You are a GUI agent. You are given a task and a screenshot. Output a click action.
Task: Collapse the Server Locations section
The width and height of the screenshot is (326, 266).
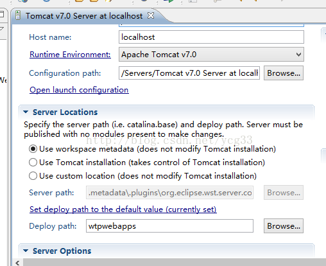click(26, 112)
